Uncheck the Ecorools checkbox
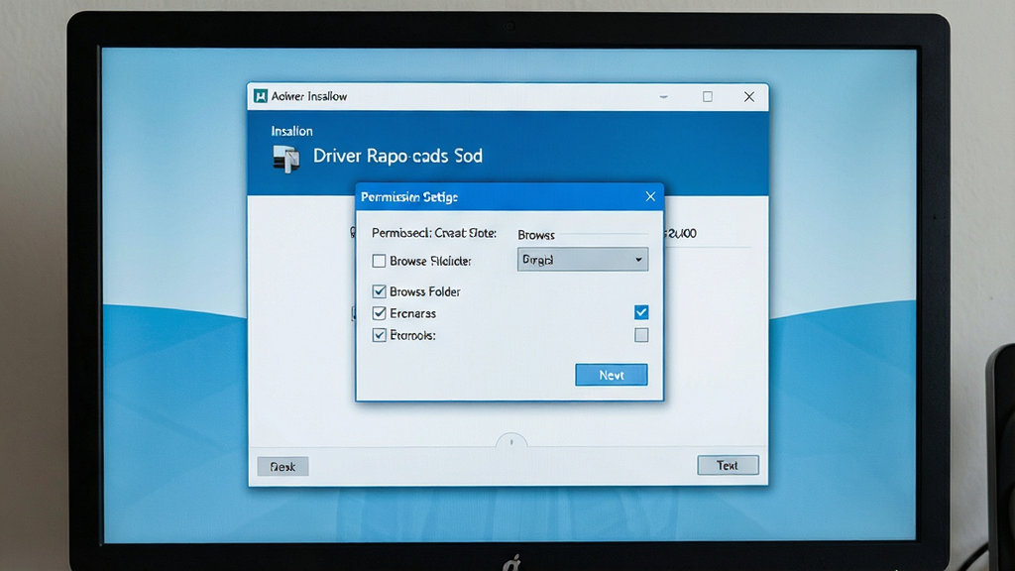Viewport: 1015px width, 571px height. click(x=380, y=335)
